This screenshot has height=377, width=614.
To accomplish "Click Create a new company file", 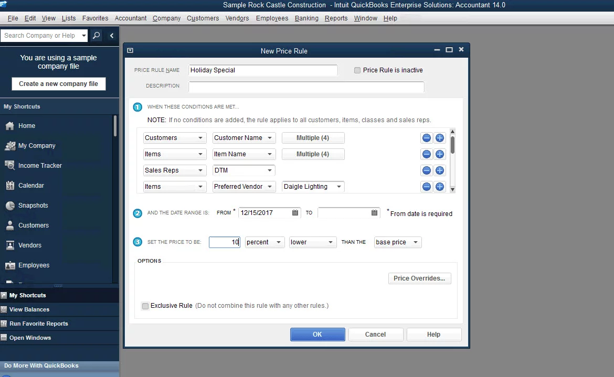I will pyautogui.click(x=58, y=83).
